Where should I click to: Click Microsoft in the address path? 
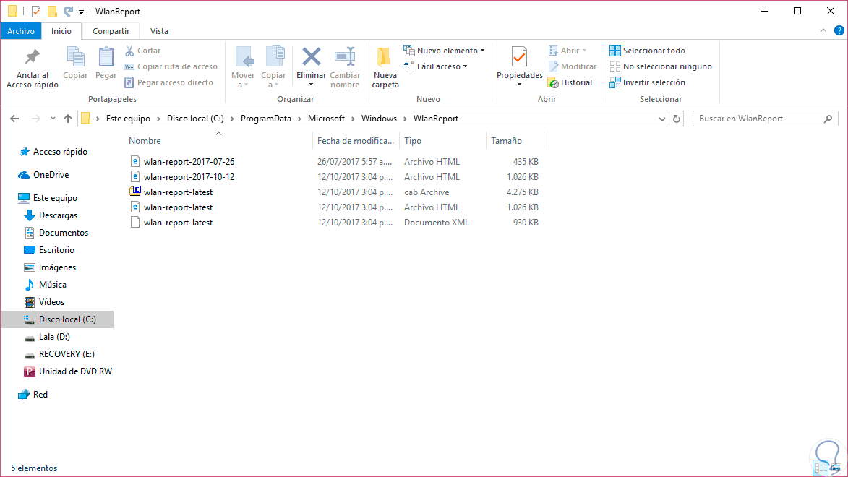pos(326,119)
